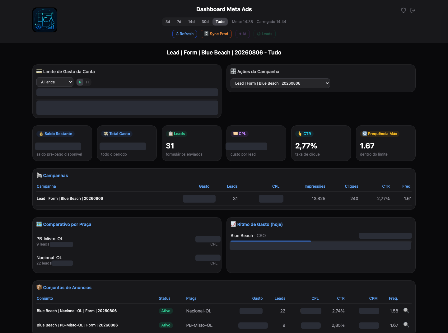Click the Conjuntos de Anúncios heading
This screenshot has height=333, width=448.
tap(64, 288)
